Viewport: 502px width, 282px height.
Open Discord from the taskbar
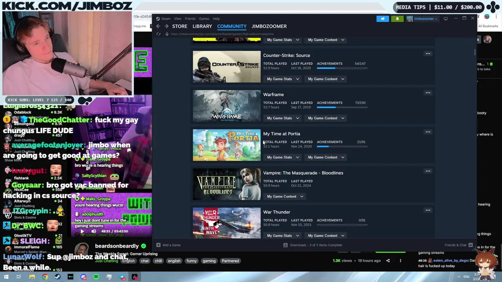pyautogui.click(x=84, y=277)
